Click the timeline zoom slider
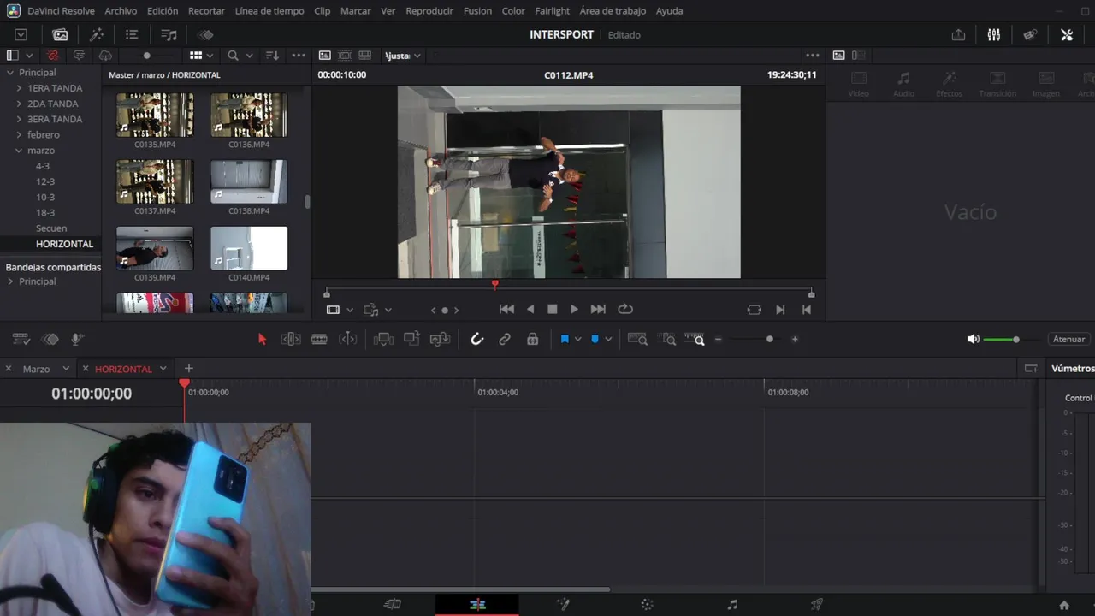 [755, 339]
